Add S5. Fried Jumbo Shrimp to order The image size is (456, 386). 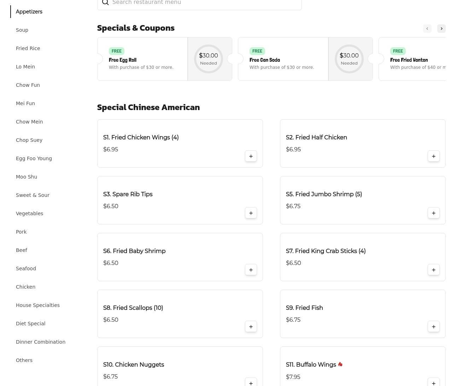point(433,213)
